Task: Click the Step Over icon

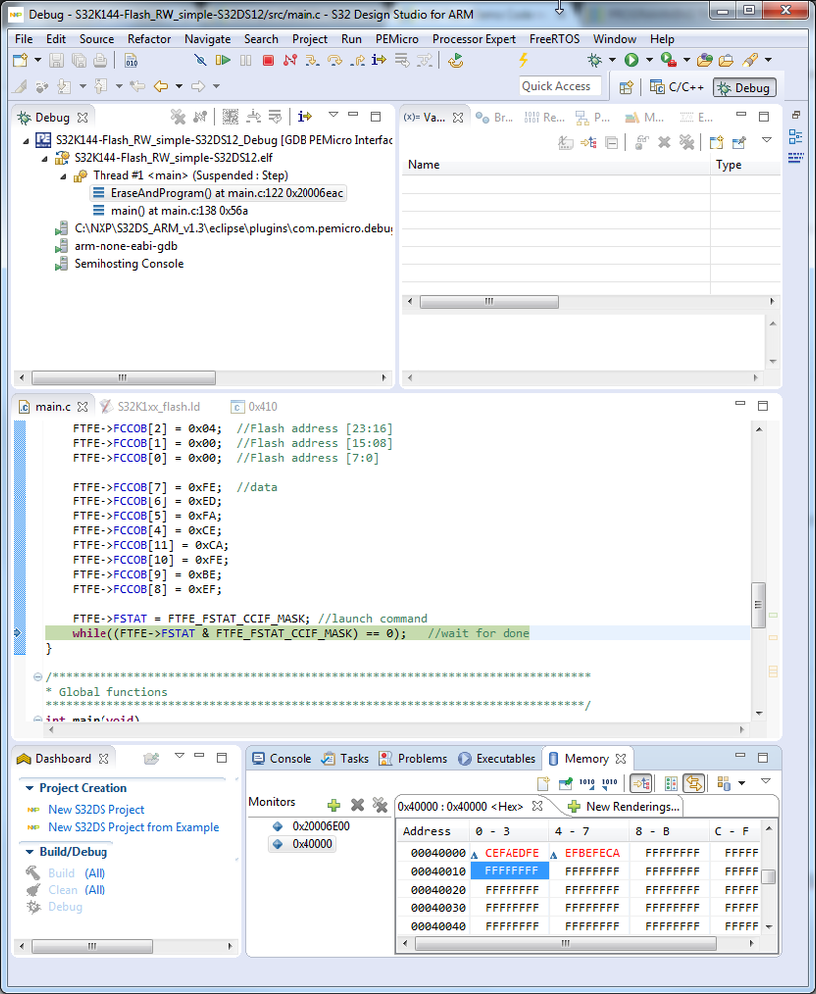Action: click(334, 61)
